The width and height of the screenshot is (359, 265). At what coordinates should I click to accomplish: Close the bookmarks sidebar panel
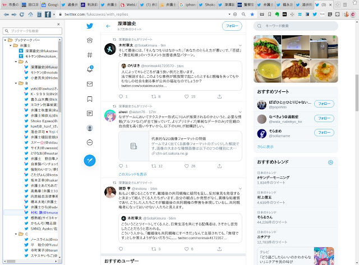coord(58,24)
